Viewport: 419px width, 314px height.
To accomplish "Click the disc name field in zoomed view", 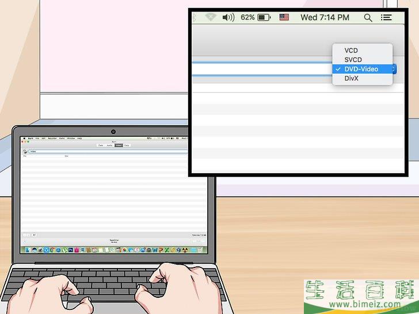I will pyautogui.click(x=262, y=69).
